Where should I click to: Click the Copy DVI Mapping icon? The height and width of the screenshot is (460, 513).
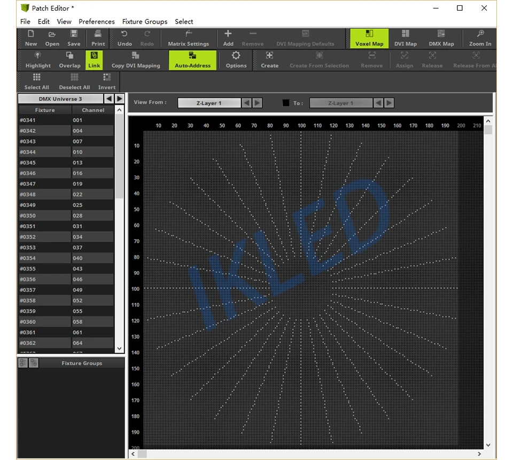click(136, 60)
